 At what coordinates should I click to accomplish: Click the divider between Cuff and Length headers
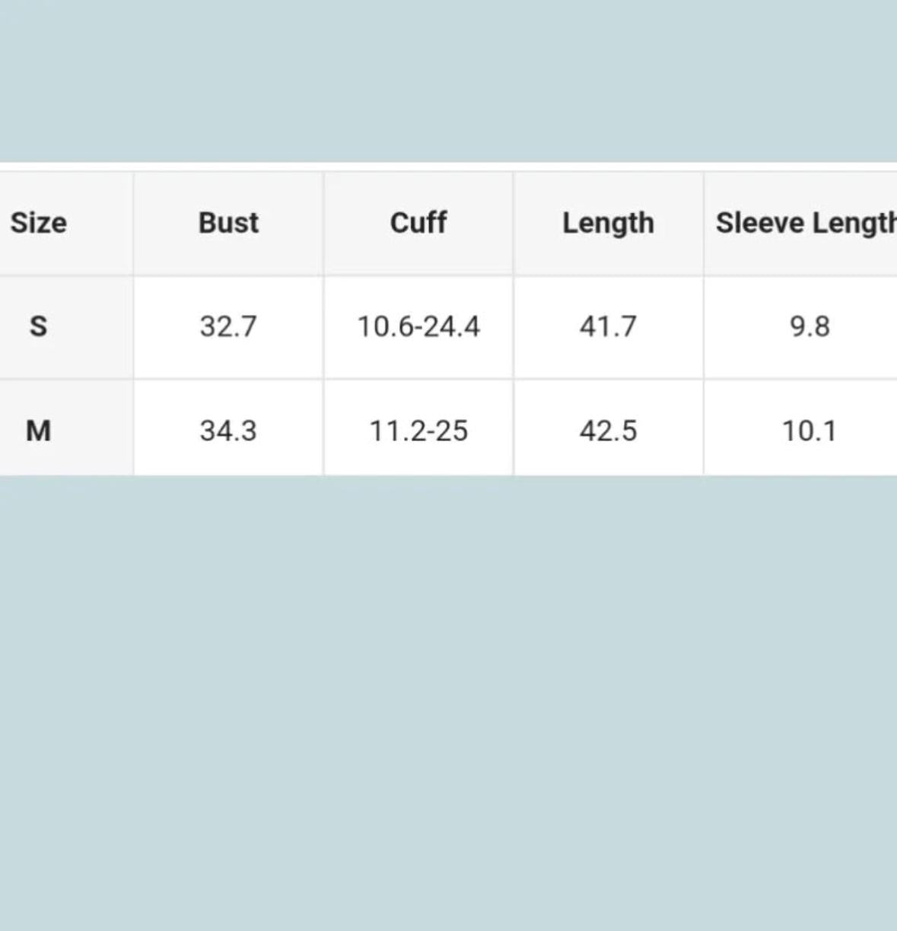[514, 223]
